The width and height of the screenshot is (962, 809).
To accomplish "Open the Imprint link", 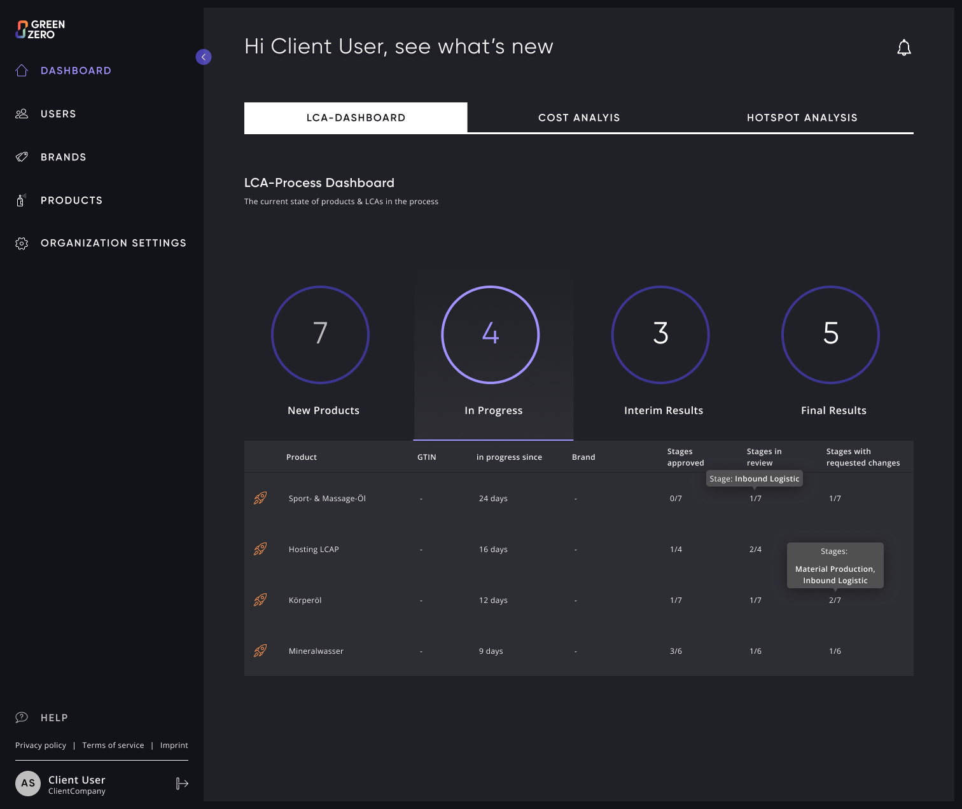I will [x=174, y=745].
